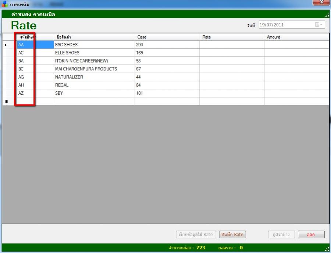This screenshot has width=331, height=253.
Task: Click the Case cell showing 101
Action: click(x=167, y=93)
